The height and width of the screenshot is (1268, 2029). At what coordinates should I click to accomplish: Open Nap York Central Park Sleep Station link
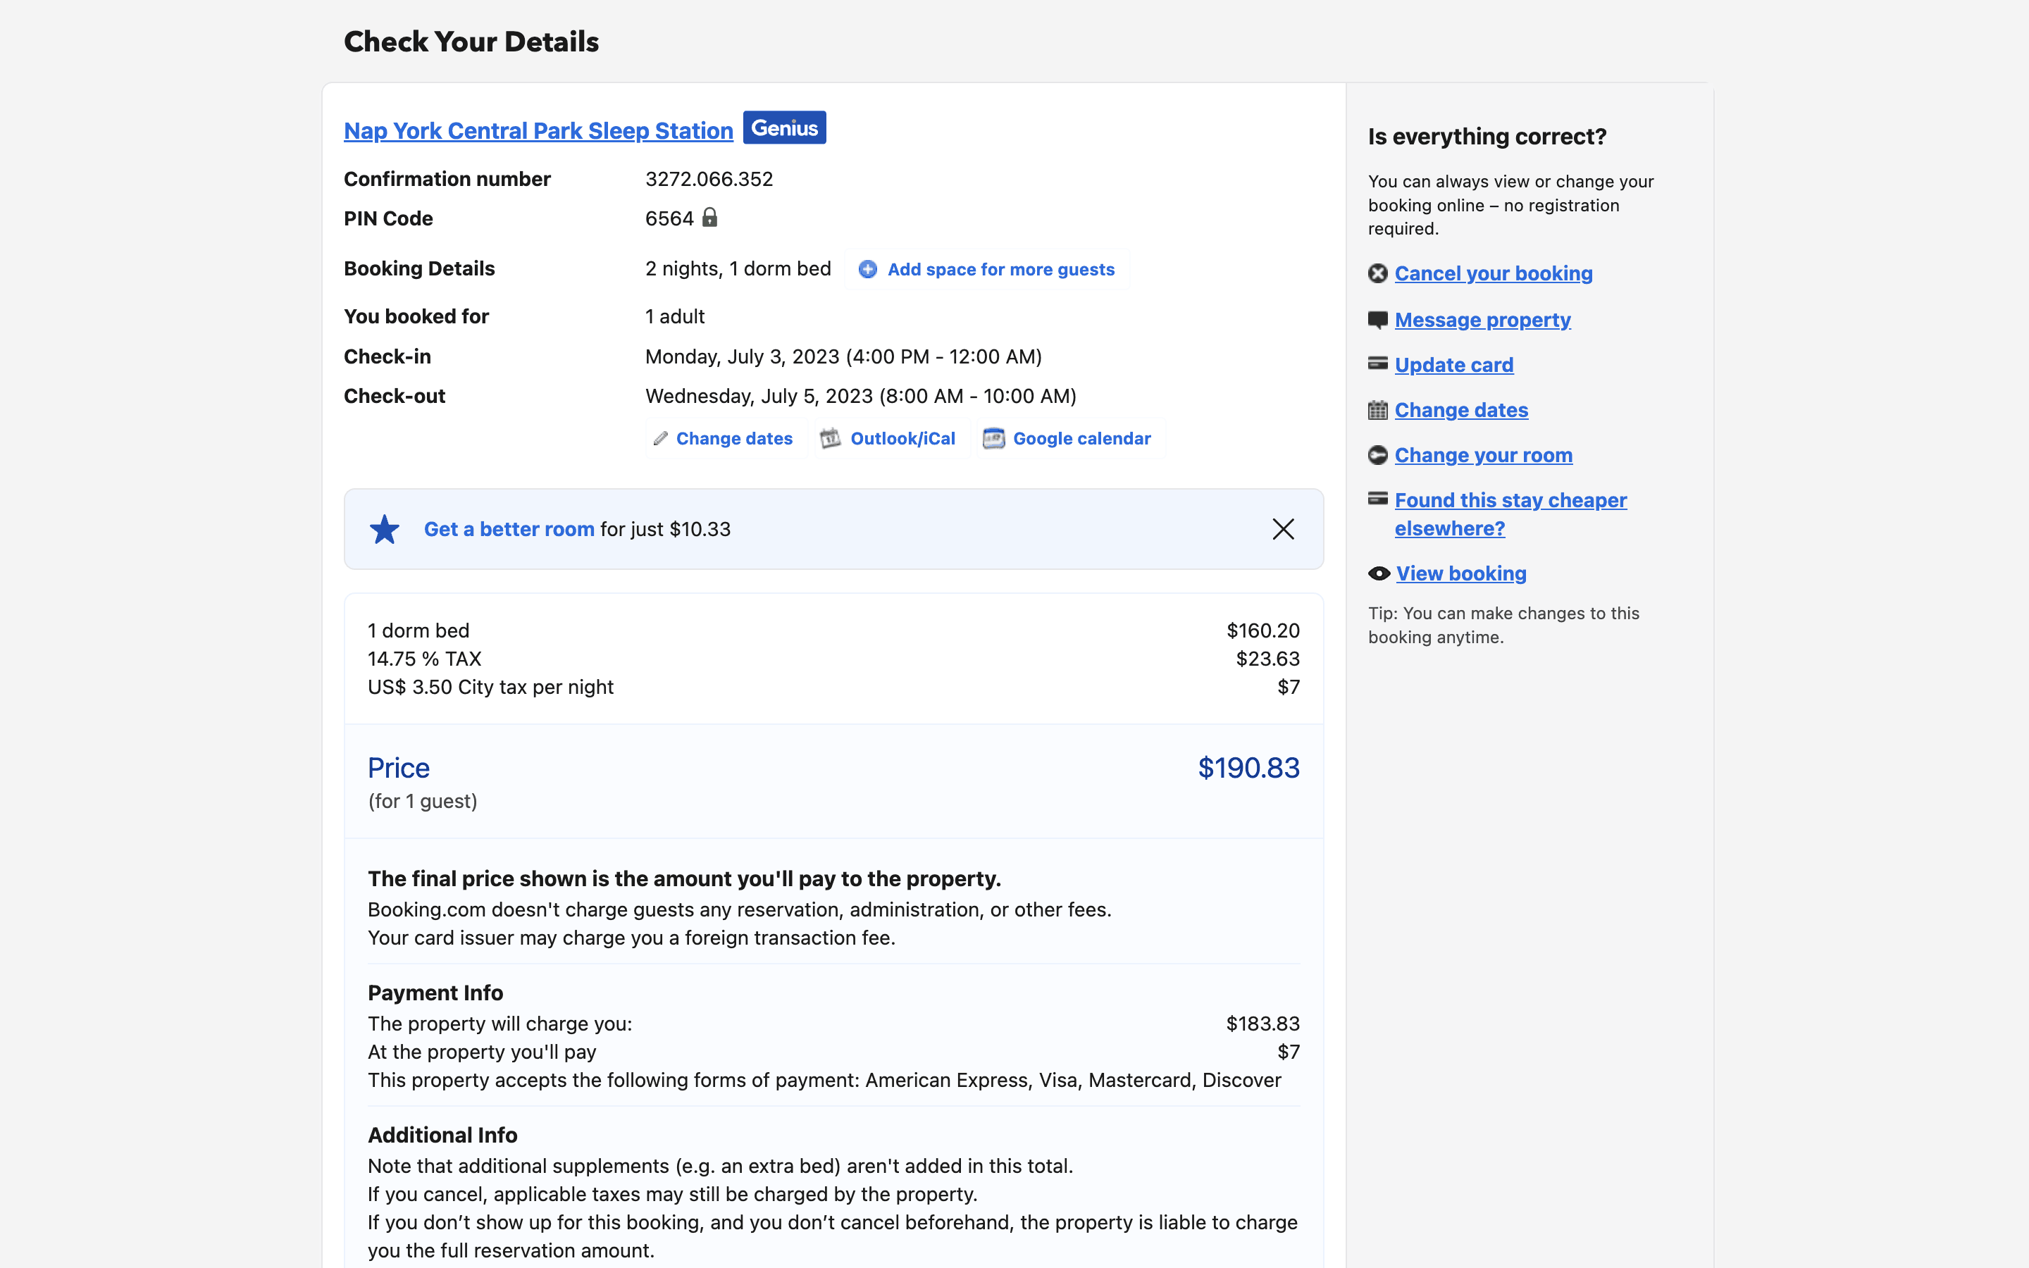click(x=538, y=131)
